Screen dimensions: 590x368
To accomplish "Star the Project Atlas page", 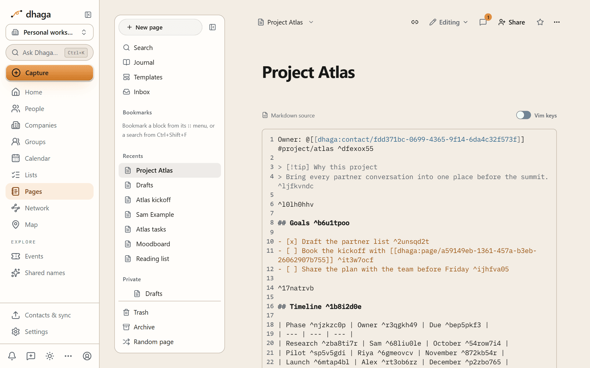I will click(x=540, y=22).
